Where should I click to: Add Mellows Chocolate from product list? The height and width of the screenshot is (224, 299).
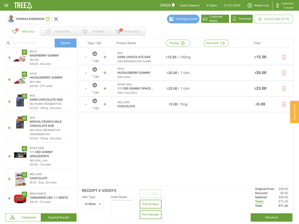tap(9, 179)
